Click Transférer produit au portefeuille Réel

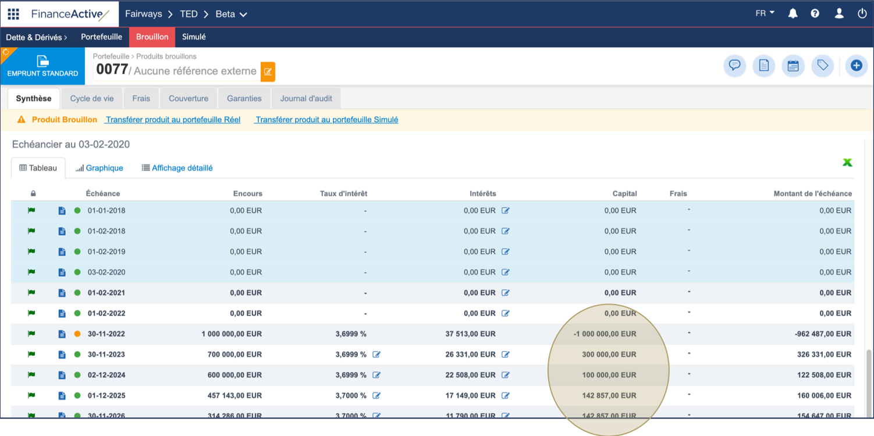172,119
